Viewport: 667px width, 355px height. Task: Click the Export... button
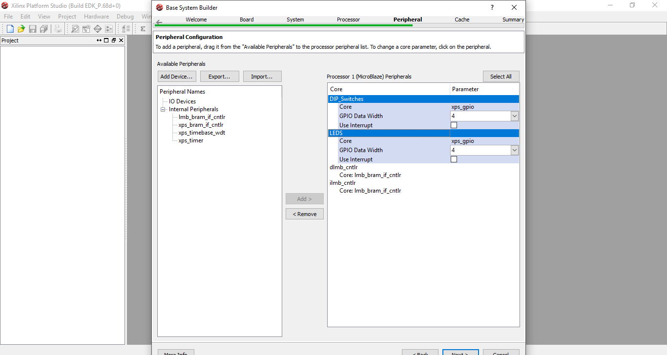[x=219, y=77]
